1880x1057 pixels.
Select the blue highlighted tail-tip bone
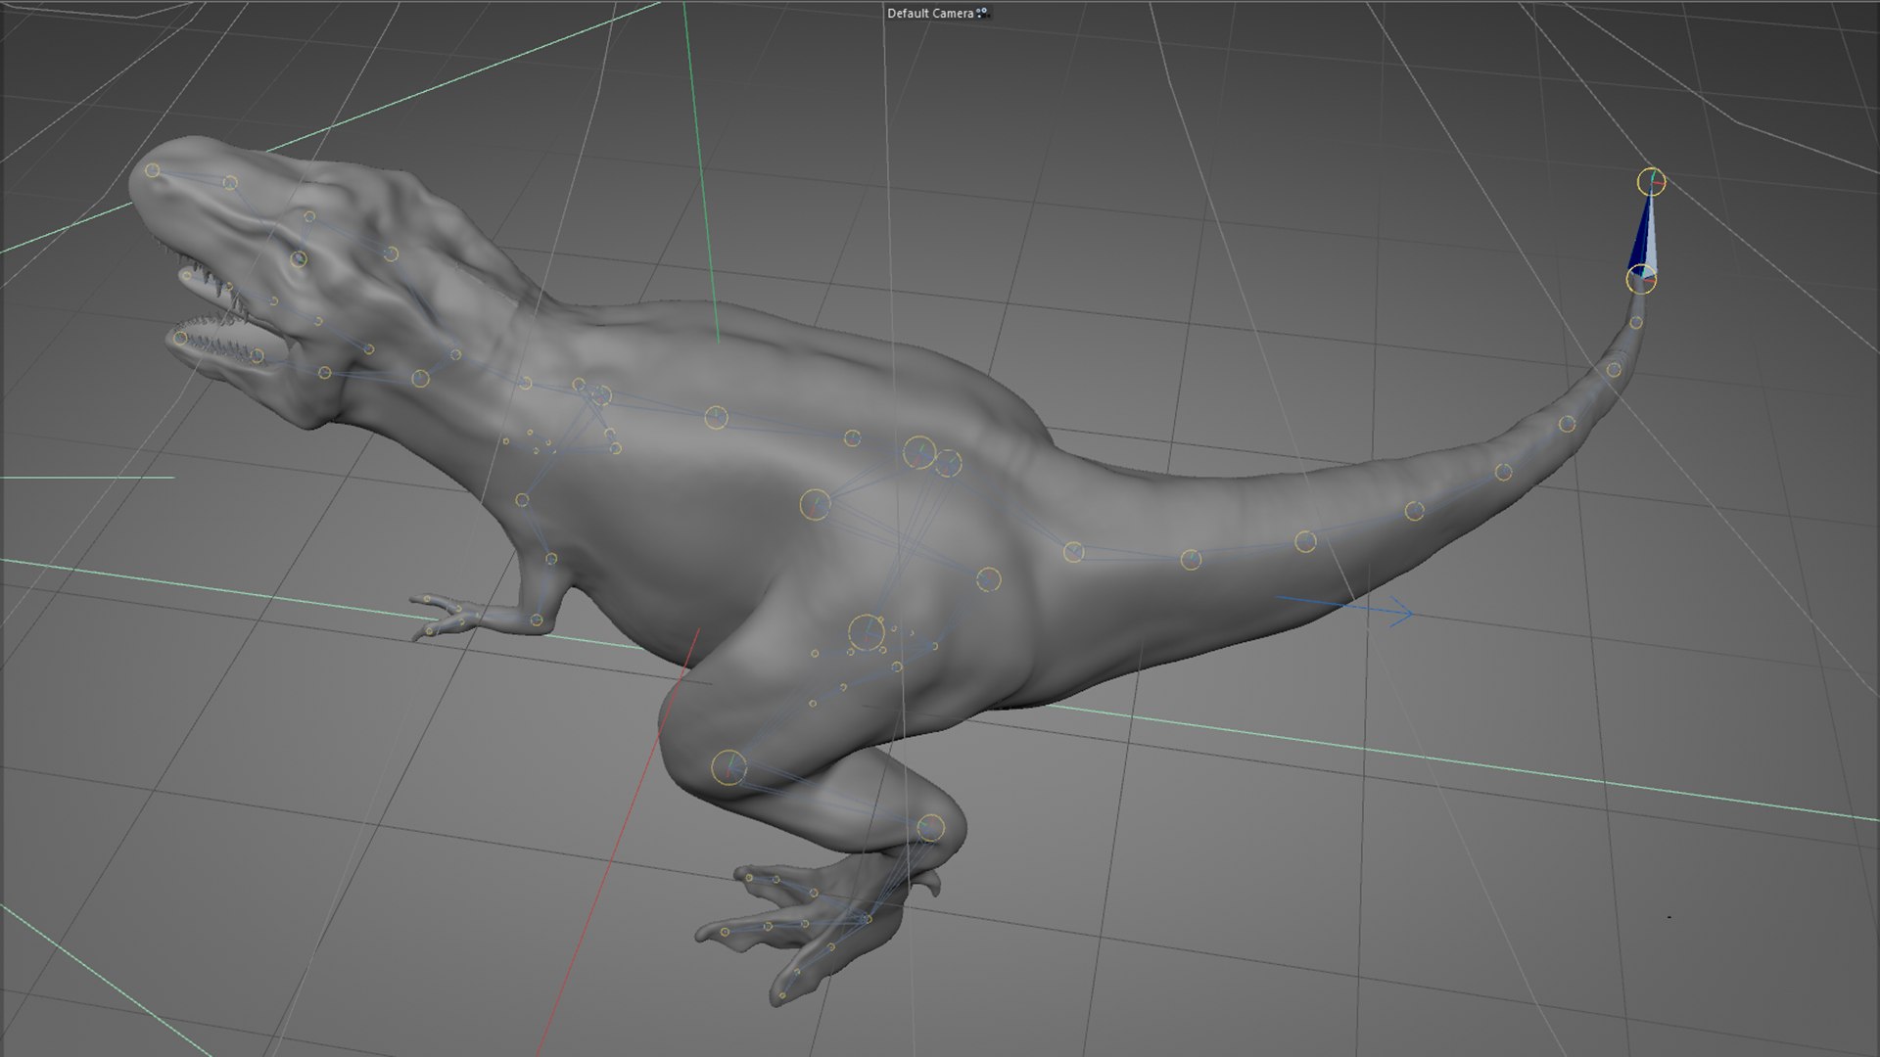[1645, 233]
